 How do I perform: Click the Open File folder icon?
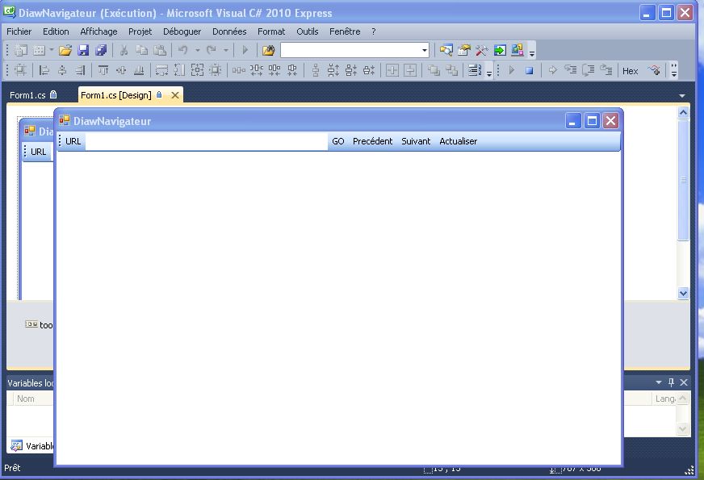pyautogui.click(x=65, y=50)
